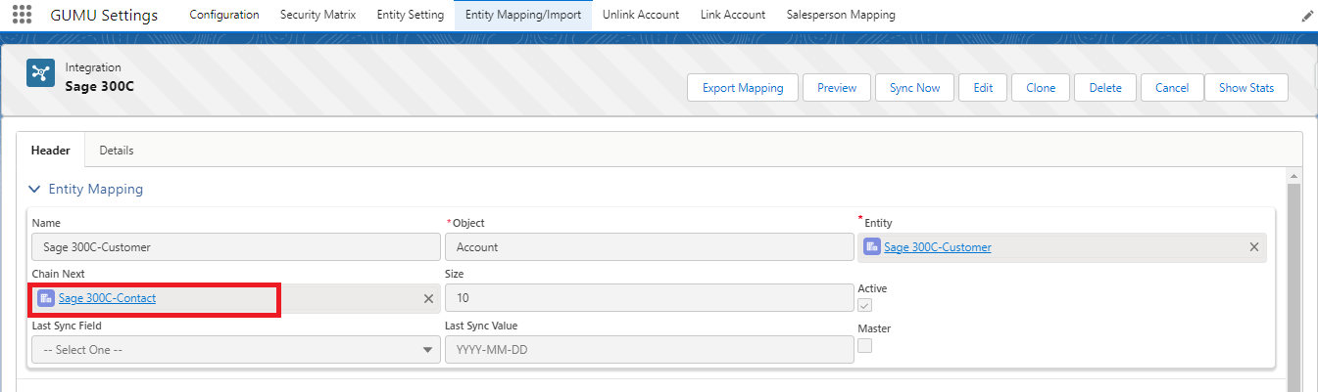This screenshot has width=1318, height=392.
Task: Click the Integration Sage 300C header icon
Action: click(x=40, y=73)
